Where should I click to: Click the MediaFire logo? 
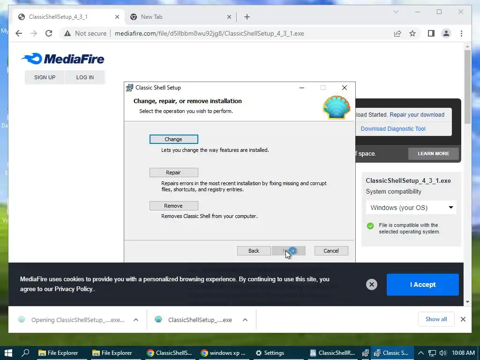(x=63, y=59)
